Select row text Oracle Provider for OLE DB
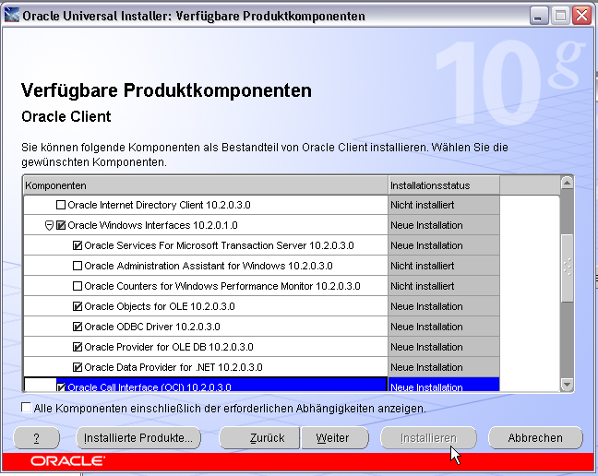Screen dimensions: 598x476 169,347
